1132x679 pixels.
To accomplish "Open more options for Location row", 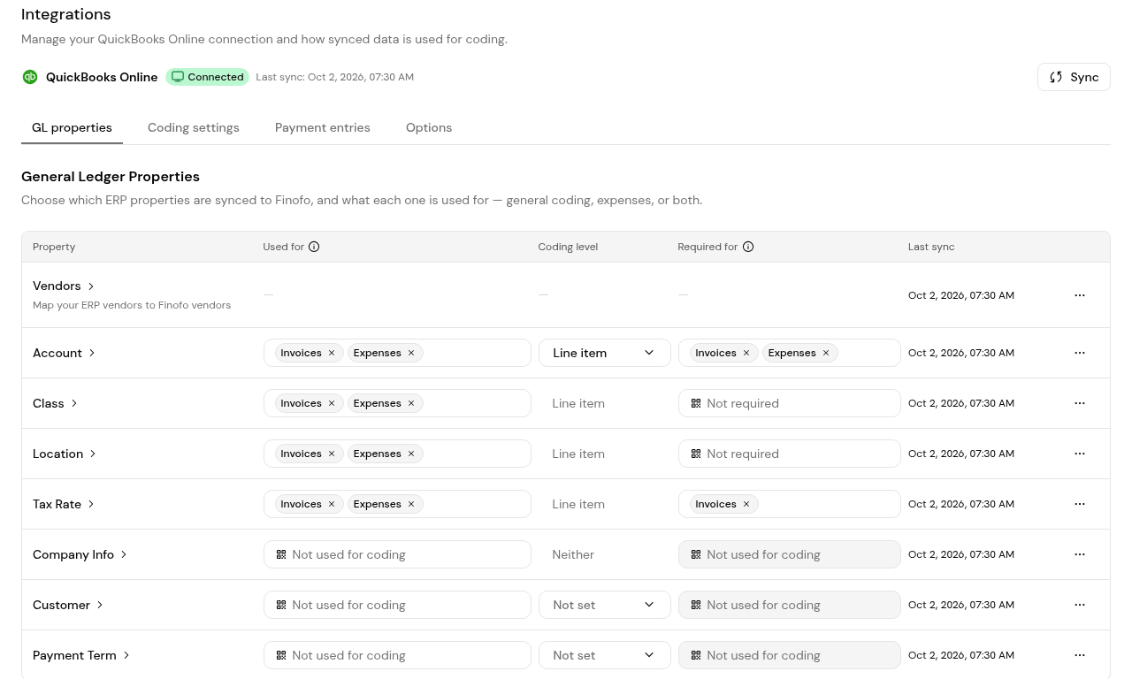I will (1080, 454).
